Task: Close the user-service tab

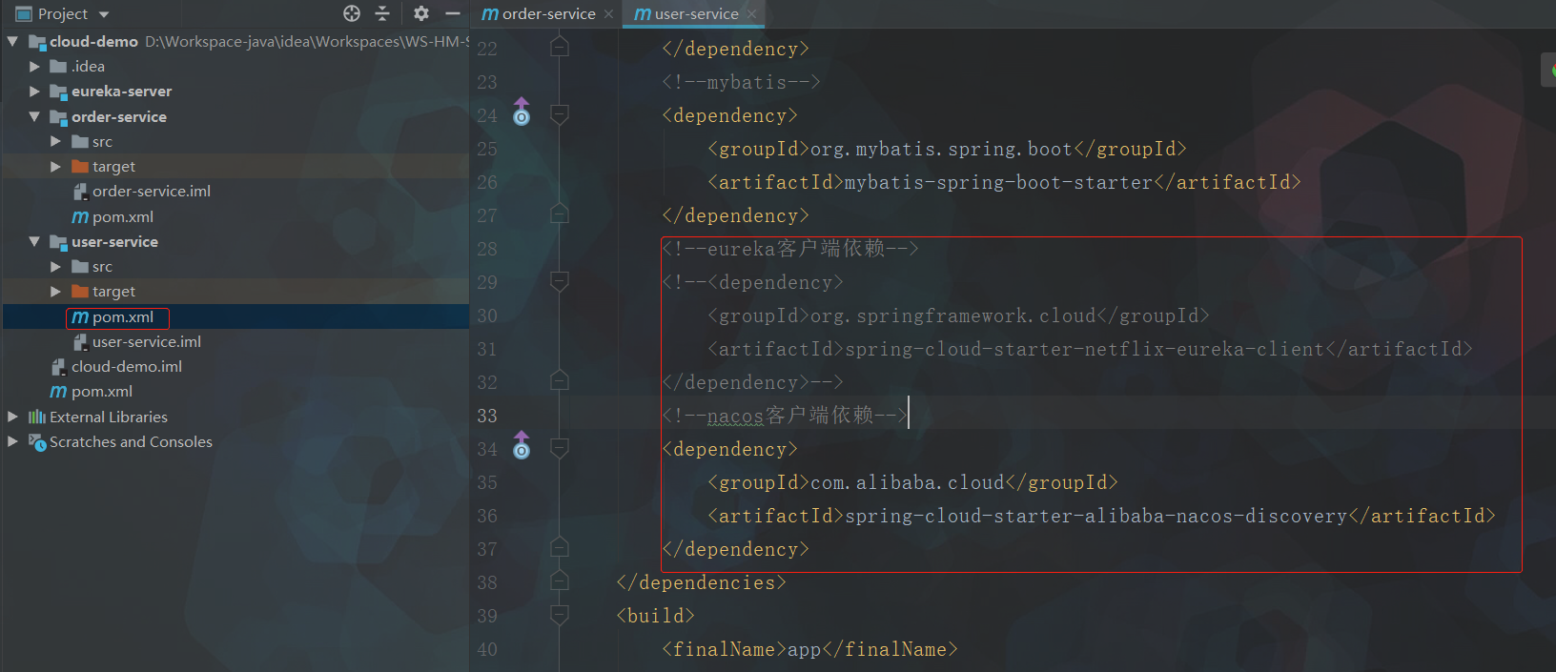Action: 752,14
